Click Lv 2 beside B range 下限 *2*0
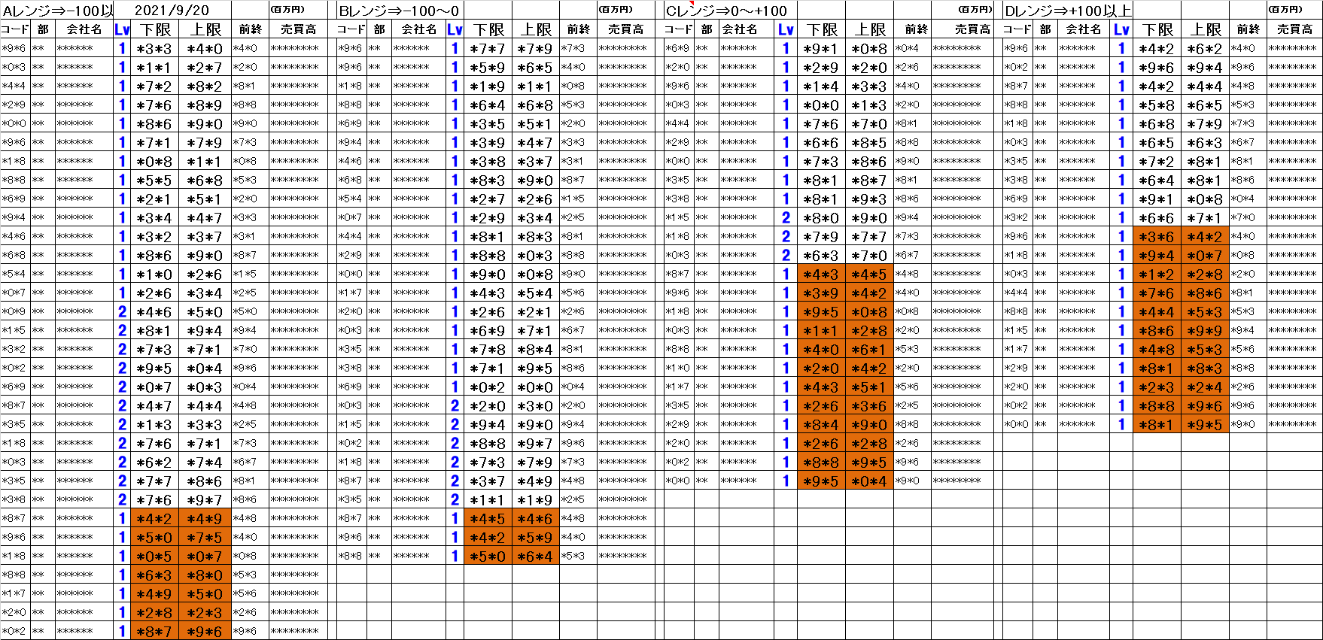Image resolution: width=1323 pixels, height=640 pixels. (455, 405)
